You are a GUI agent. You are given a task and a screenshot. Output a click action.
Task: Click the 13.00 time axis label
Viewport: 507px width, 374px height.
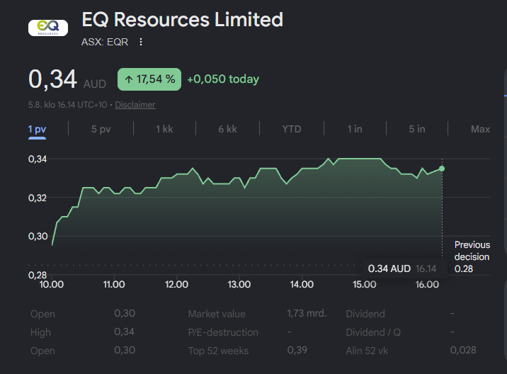(239, 285)
